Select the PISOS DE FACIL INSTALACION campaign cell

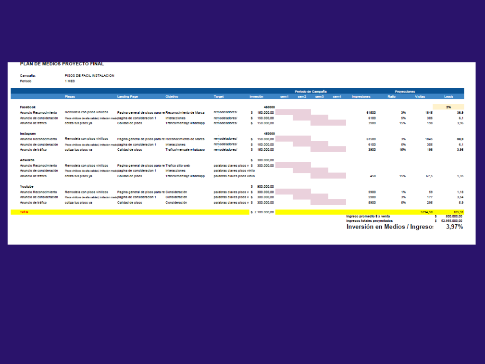point(90,75)
